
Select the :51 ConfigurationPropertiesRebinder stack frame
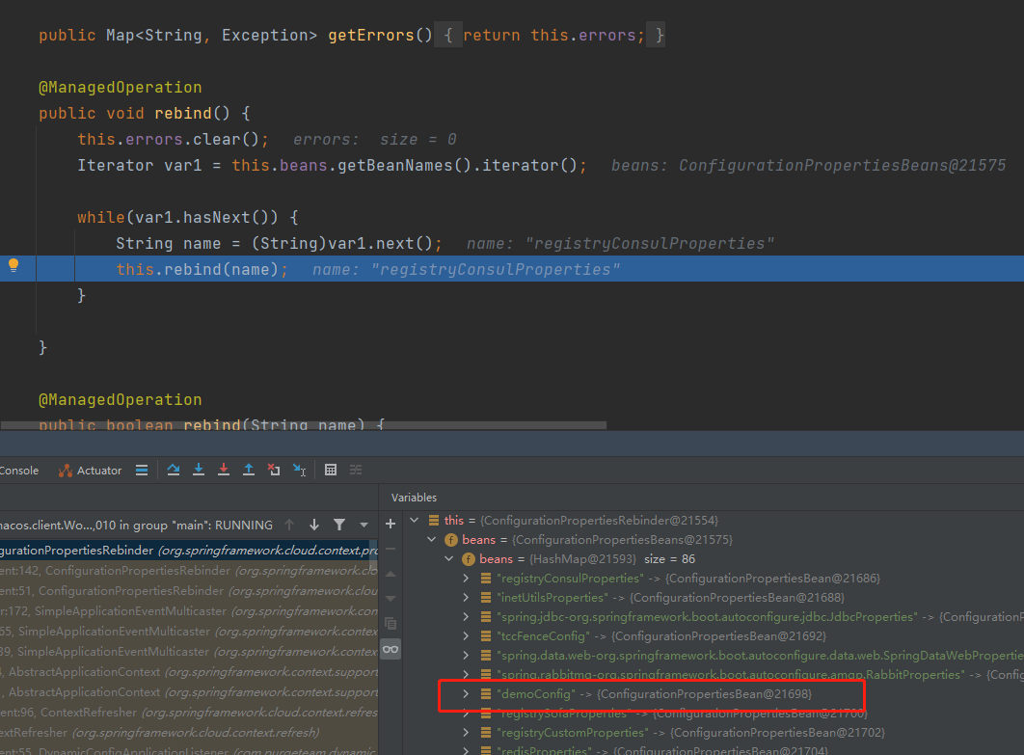(x=189, y=591)
